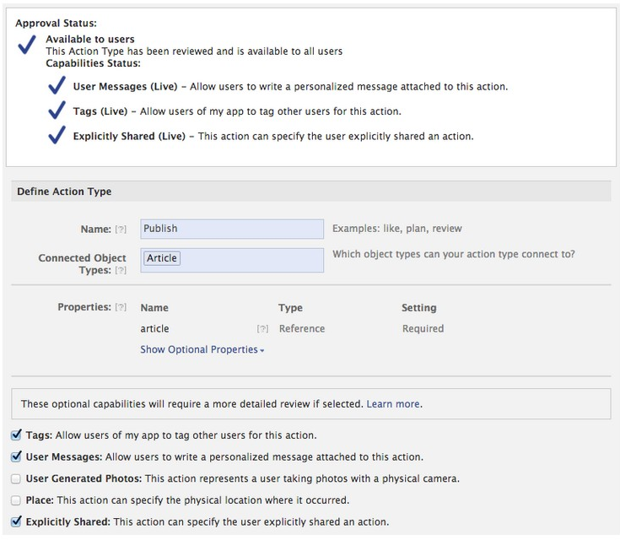This screenshot has width=620, height=540.
Task: Select the Article object type token
Action: pyautogui.click(x=162, y=258)
